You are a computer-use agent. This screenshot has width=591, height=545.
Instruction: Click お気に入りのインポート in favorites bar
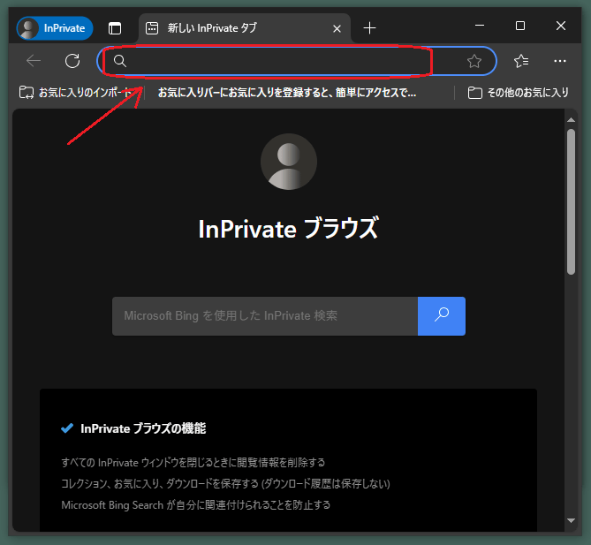76,93
